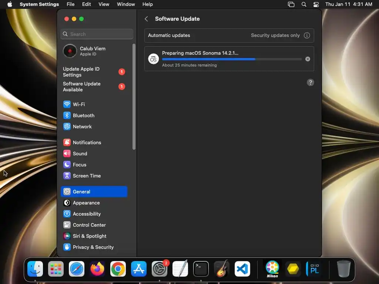379x284 pixels.
Task: Open the Window menu
Action: [x=126, y=4]
